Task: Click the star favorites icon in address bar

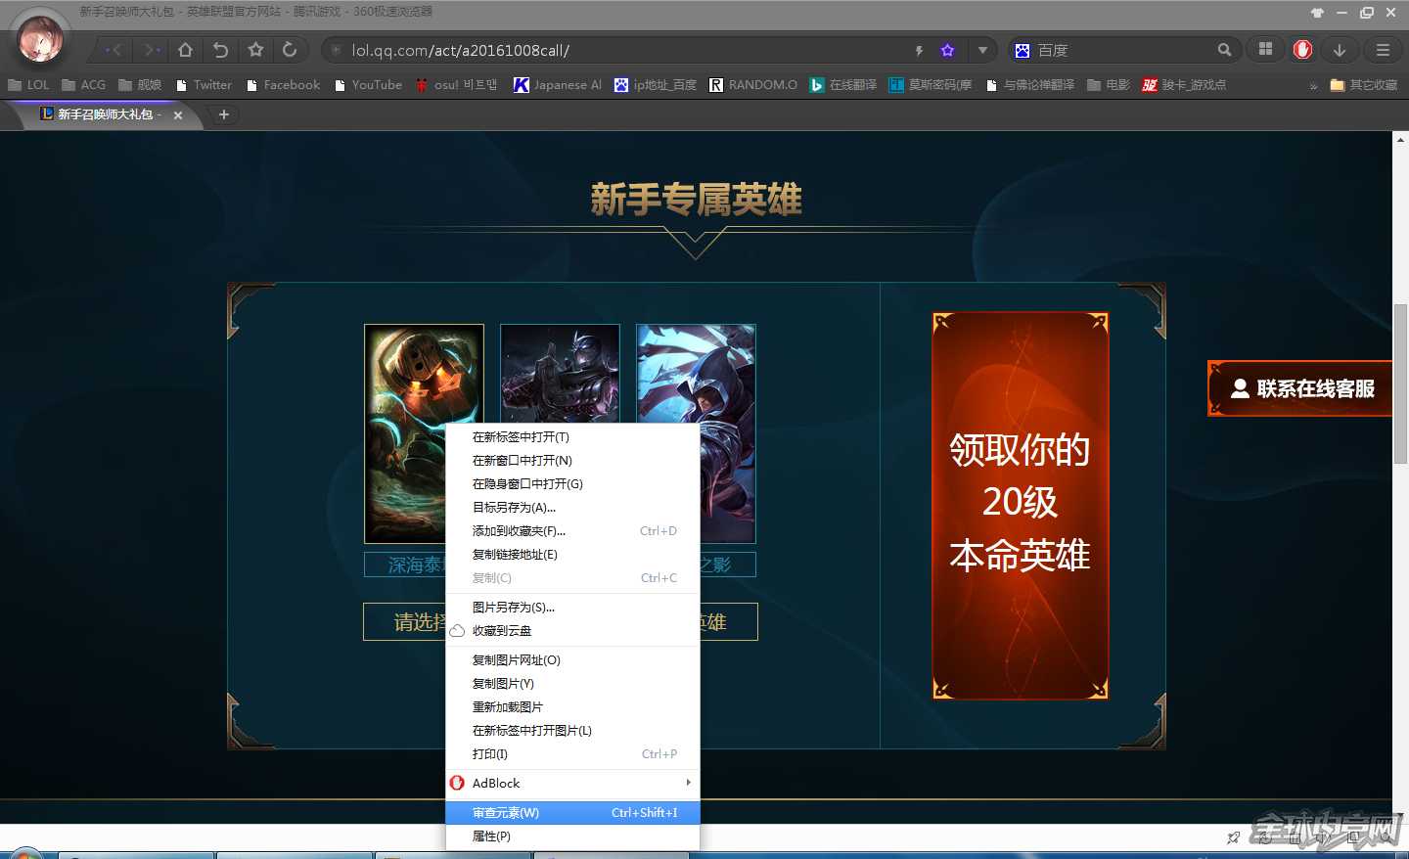Action: (x=945, y=50)
